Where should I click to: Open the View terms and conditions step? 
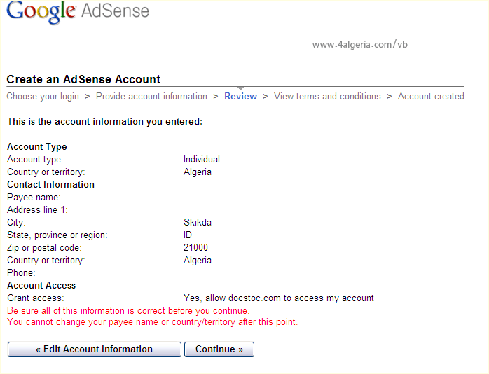pyautogui.click(x=327, y=97)
